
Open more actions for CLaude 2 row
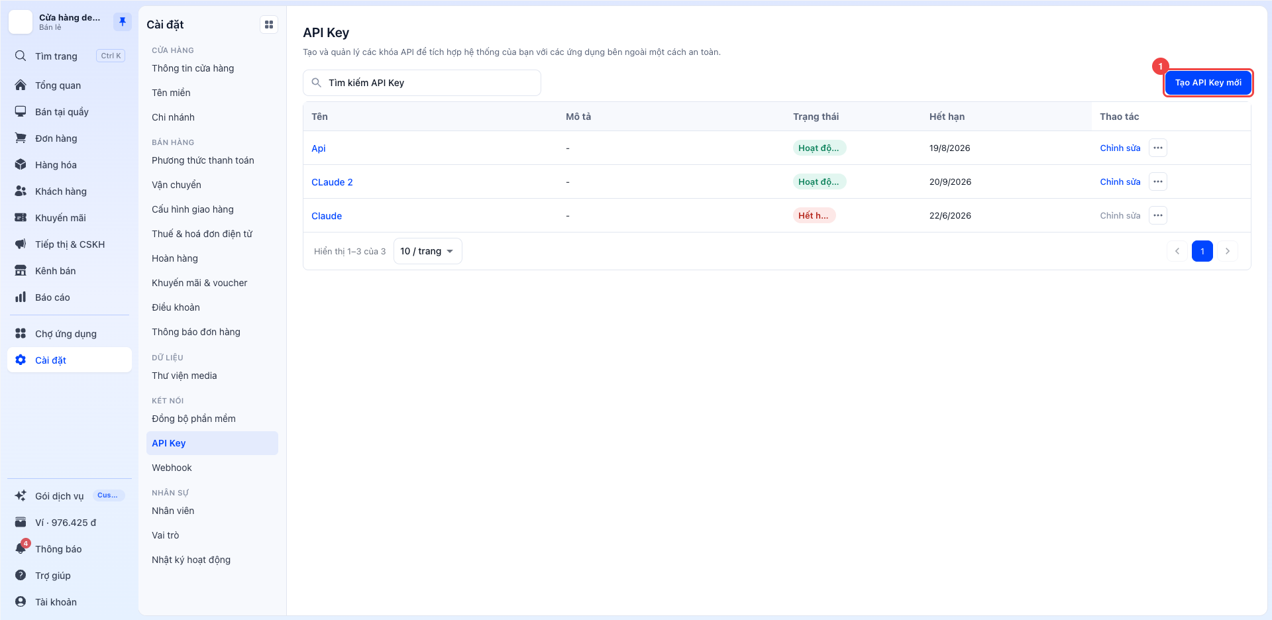1157,181
